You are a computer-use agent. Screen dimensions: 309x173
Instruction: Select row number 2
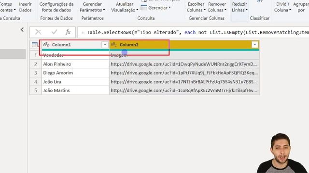point(36,64)
